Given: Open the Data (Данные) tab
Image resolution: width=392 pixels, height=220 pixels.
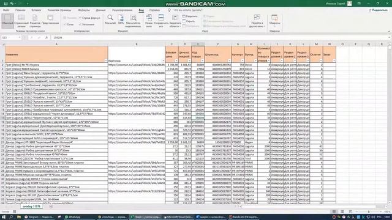Looking at the screenshot, I should pyautogui.click(x=100, y=10).
